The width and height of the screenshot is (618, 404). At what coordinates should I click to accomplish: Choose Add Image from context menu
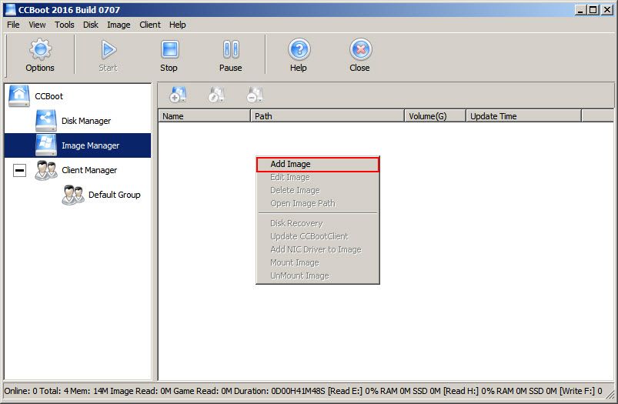pos(318,165)
